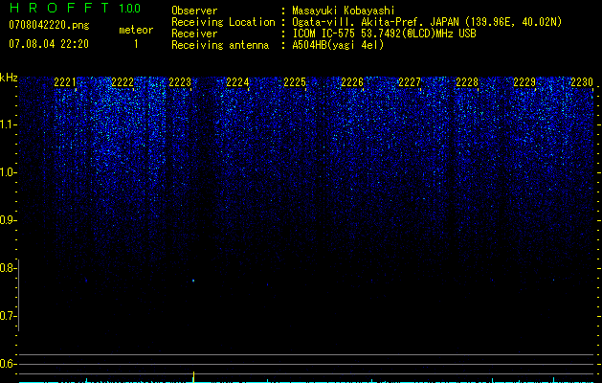Click the grey vertical range bar on frequency axis
The width and height of the screenshot is (602, 383).
click(19, 295)
